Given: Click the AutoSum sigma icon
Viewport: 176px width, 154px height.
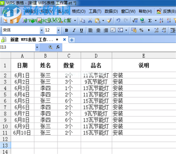Looking at the screenshot, I should pos(150,20).
